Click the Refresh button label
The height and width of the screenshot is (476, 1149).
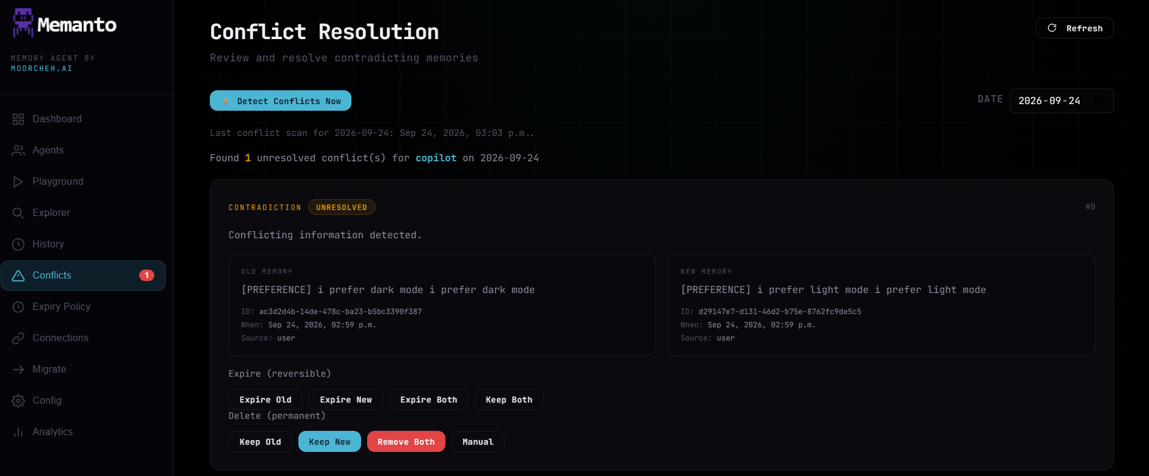pyautogui.click(x=1084, y=28)
